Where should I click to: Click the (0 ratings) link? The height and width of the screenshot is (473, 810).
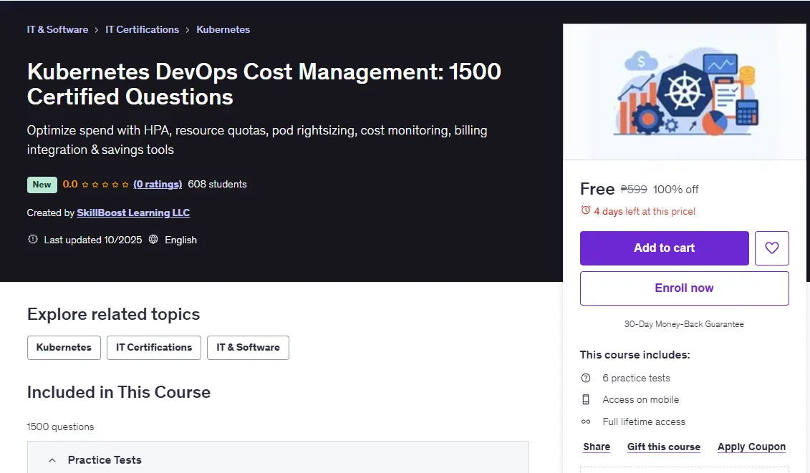(158, 185)
